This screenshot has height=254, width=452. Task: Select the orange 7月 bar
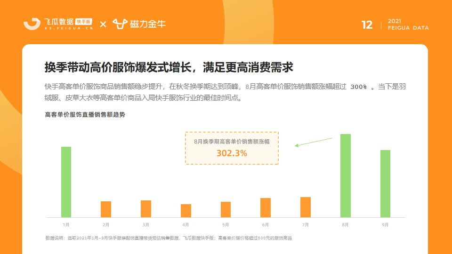[x=306, y=207]
